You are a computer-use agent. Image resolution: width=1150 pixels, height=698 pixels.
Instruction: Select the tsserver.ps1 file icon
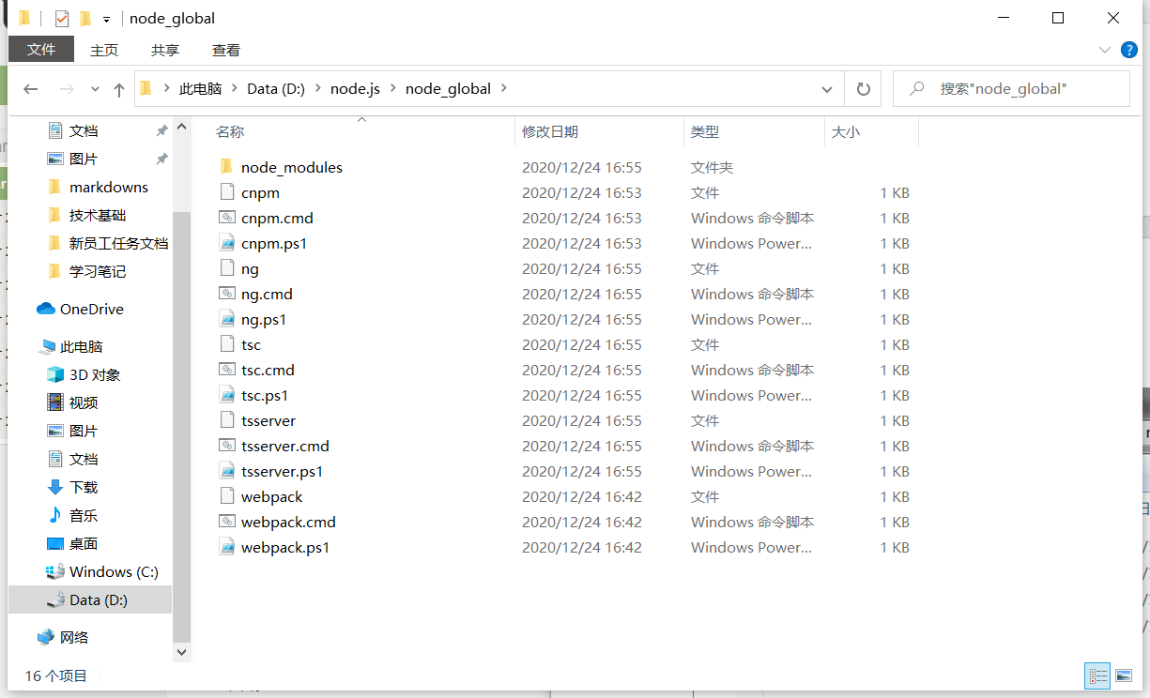pos(226,471)
